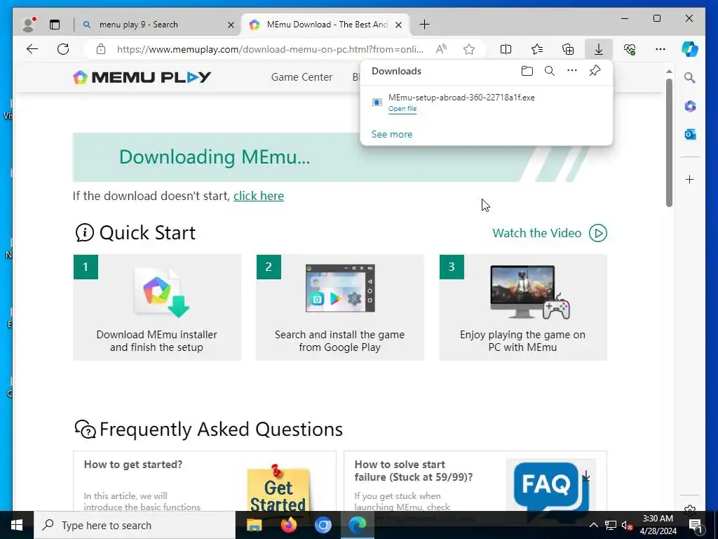Image resolution: width=718 pixels, height=539 pixels.
Task: Click the MEmu-setup-abroad exe file name
Action: 461,97
